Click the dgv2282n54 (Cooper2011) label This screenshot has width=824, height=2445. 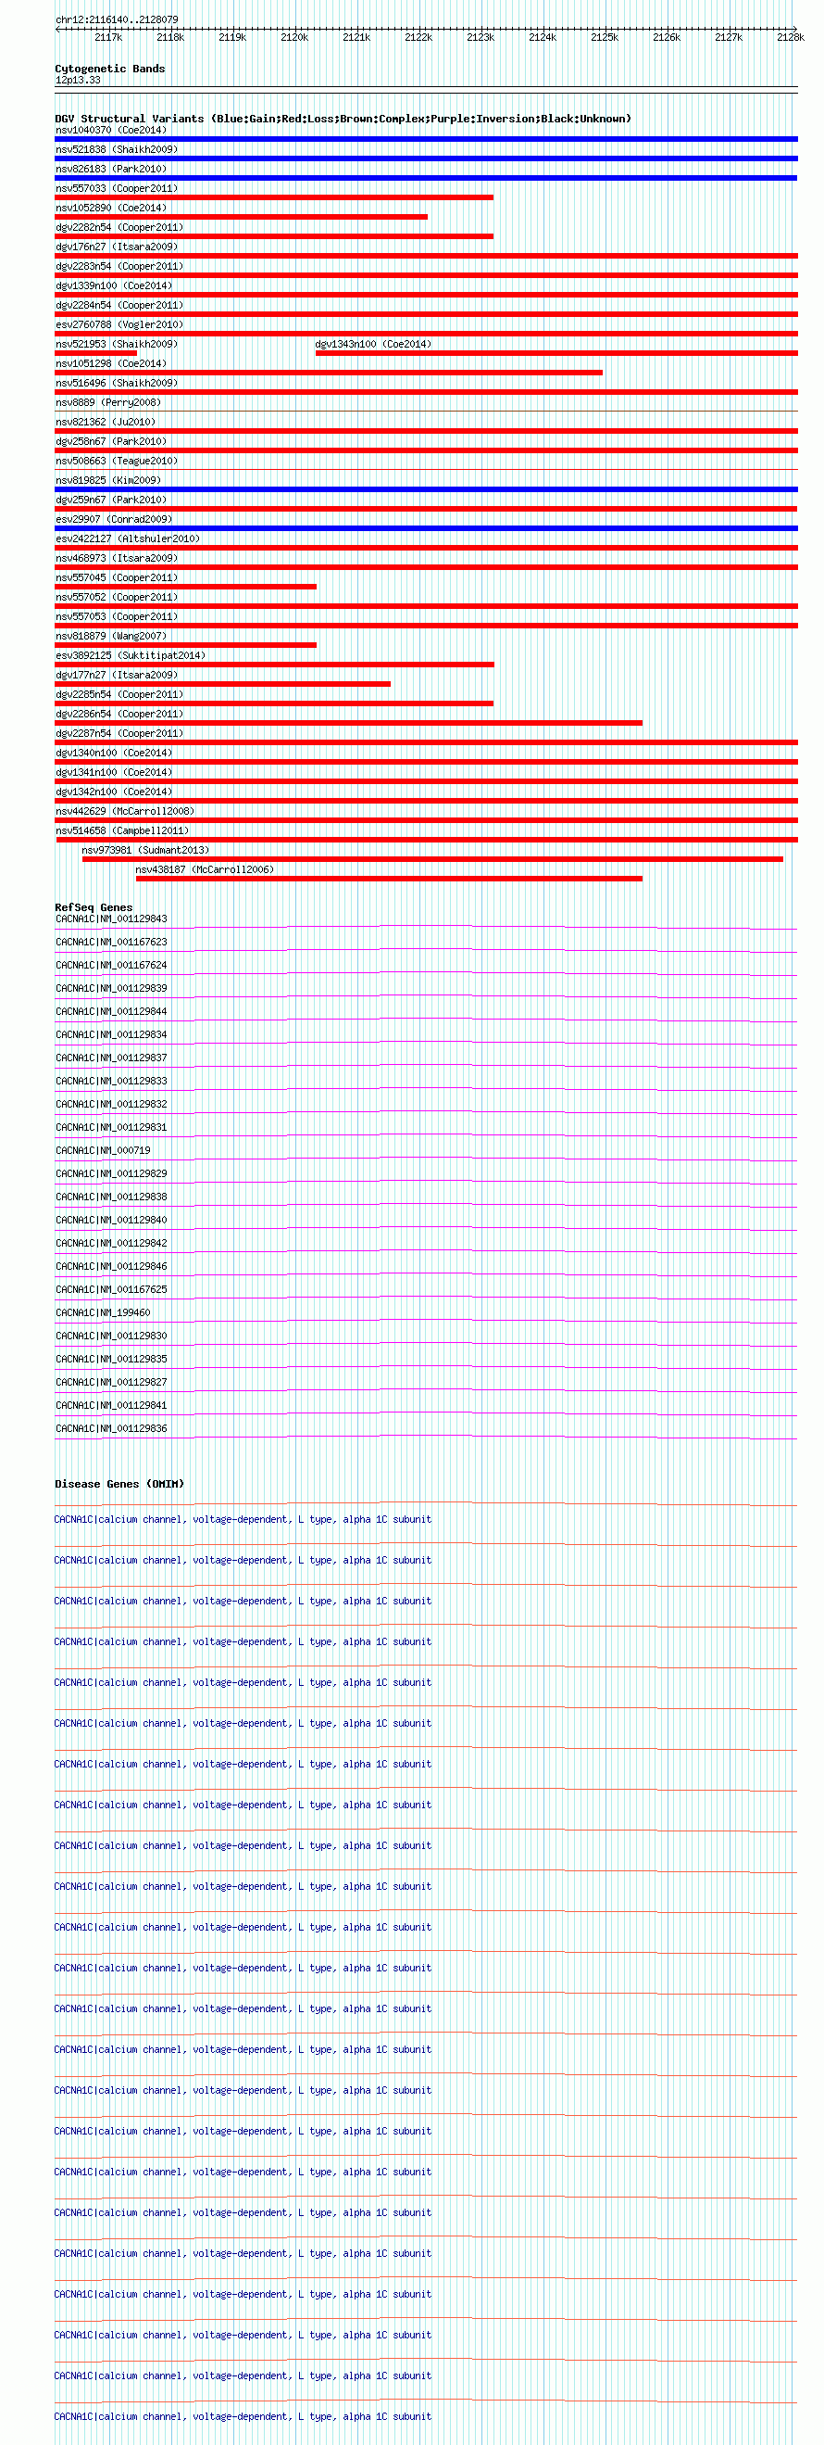[119, 227]
